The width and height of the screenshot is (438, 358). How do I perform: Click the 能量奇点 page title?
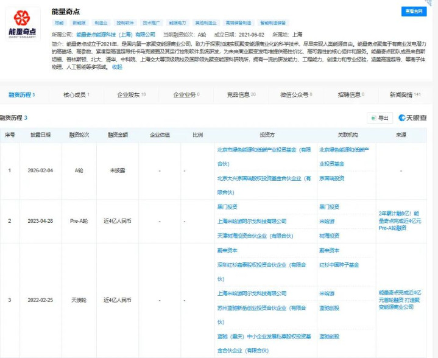(x=66, y=12)
